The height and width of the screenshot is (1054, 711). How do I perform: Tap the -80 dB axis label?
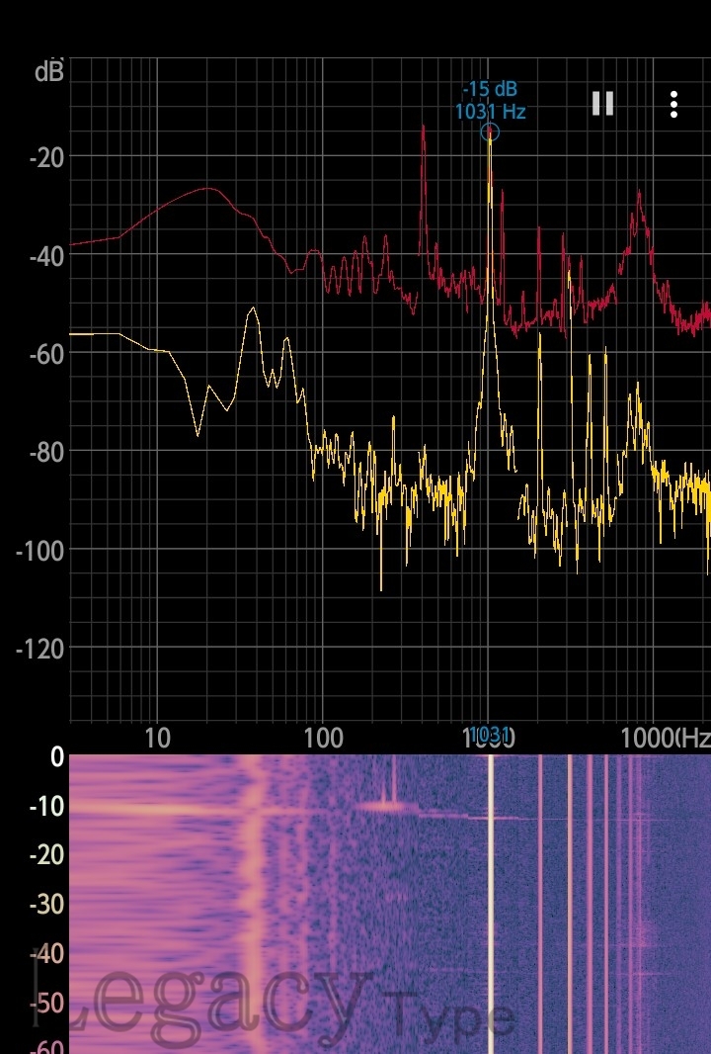point(47,453)
